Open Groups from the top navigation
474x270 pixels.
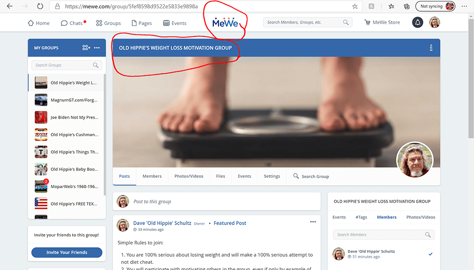pyautogui.click(x=108, y=23)
